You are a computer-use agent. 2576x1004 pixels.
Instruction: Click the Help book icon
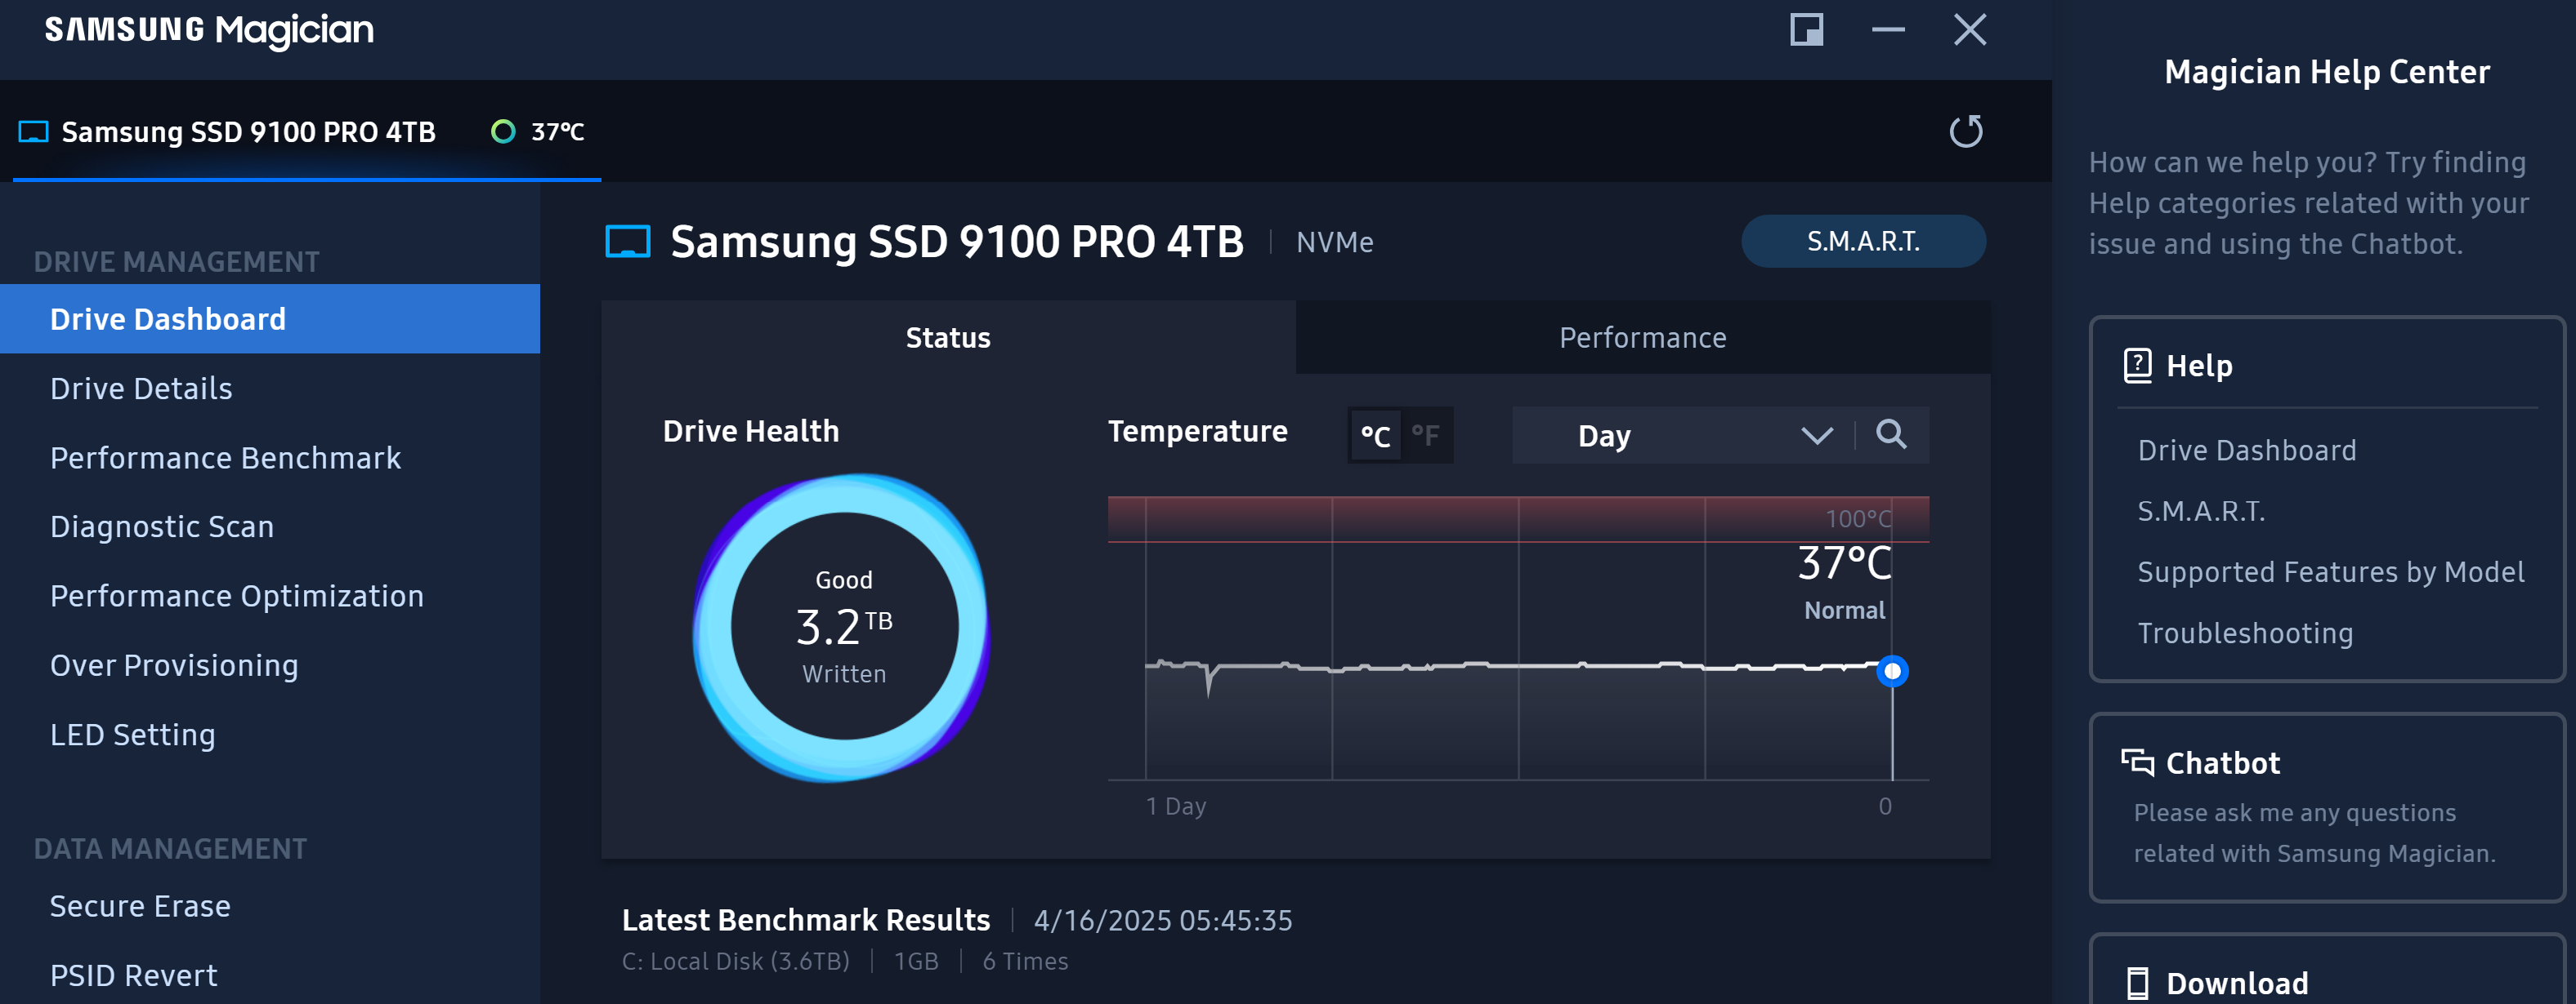click(2137, 366)
